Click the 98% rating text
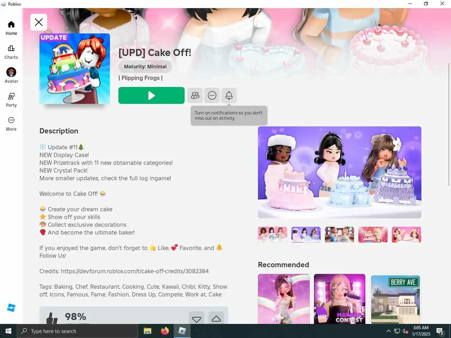 click(x=75, y=317)
